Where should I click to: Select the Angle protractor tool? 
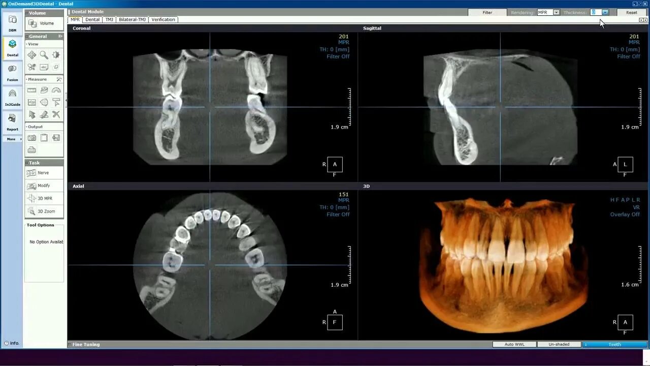[x=56, y=90]
